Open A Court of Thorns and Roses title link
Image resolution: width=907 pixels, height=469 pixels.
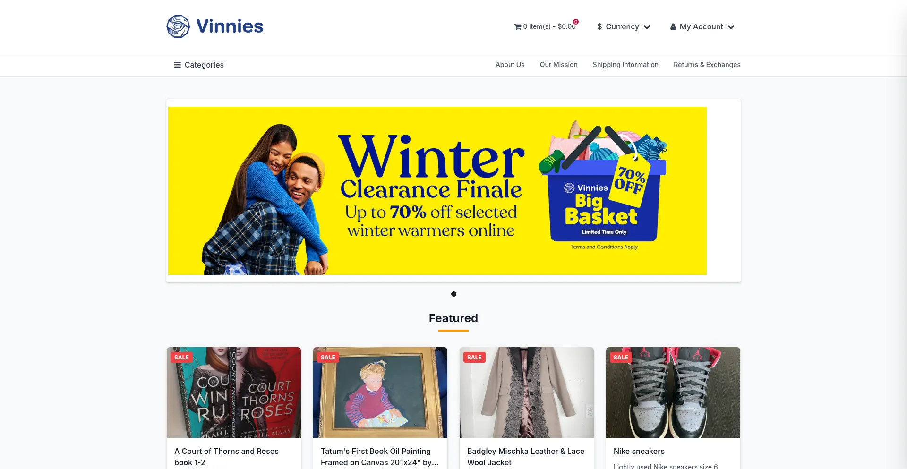pos(226,457)
